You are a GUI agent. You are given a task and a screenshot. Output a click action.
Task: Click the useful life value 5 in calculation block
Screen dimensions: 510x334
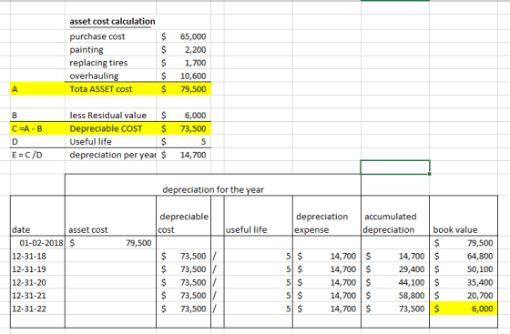tap(183, 142)
